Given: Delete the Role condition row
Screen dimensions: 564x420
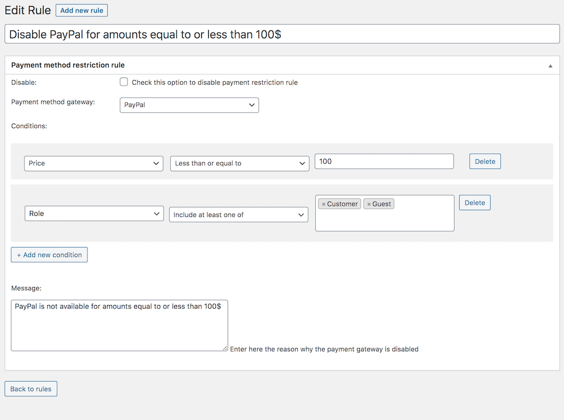Looking at the screenshot, I should tap(474, 202).
